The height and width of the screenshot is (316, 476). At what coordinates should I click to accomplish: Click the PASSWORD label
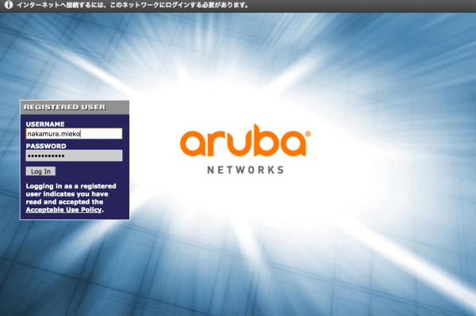click(46, 146)
